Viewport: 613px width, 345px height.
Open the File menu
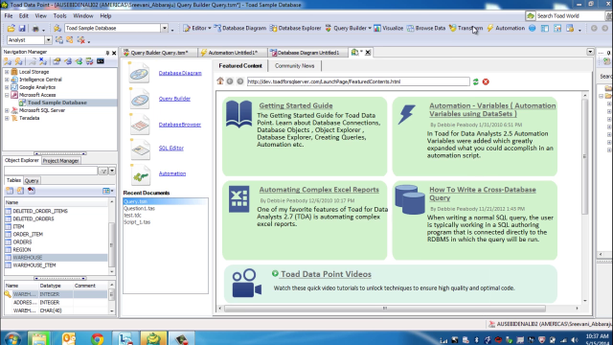pos(9,16)
